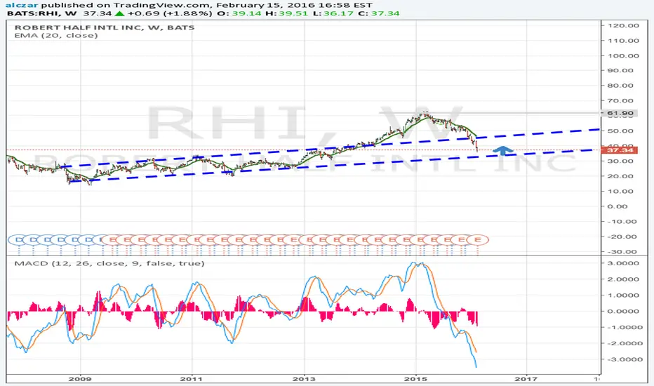Click the 2011 label on the time axis

[x=191, y=379]
